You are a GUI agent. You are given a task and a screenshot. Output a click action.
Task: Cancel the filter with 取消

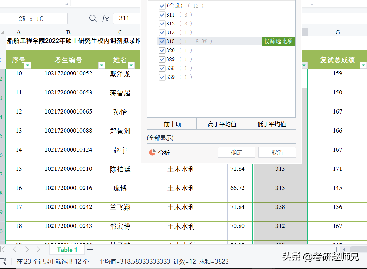[277, 152]
